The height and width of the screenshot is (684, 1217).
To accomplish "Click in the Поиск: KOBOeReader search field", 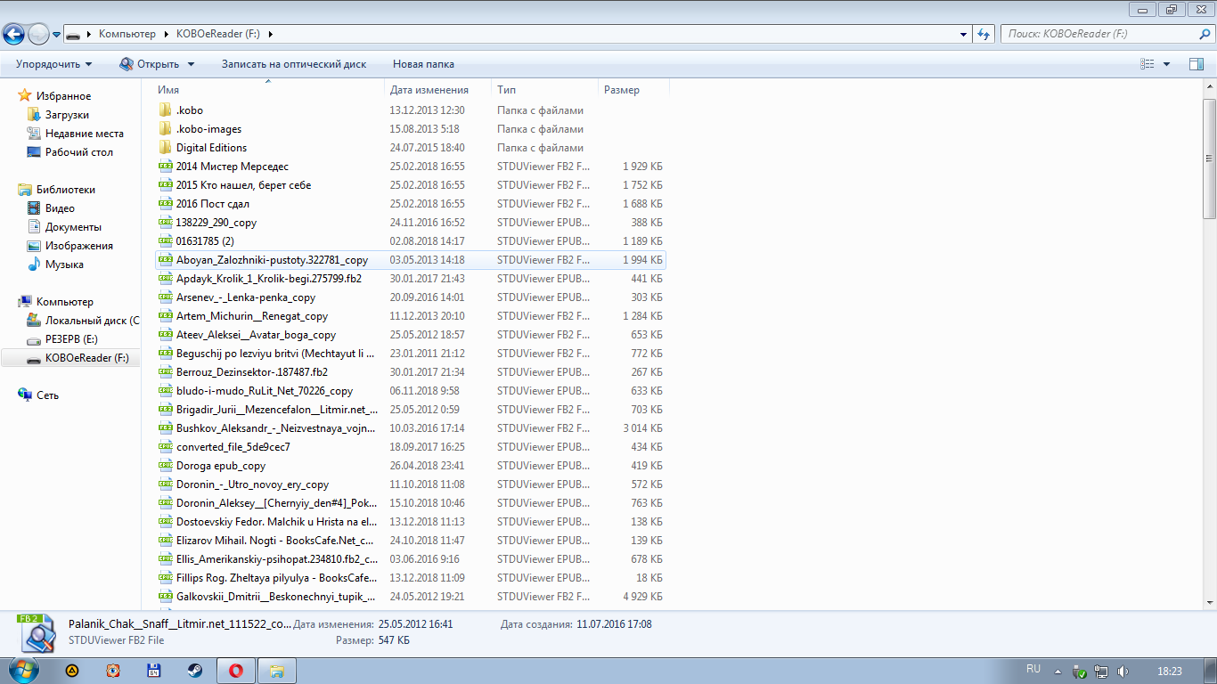I will click(x=1096, y=35).
